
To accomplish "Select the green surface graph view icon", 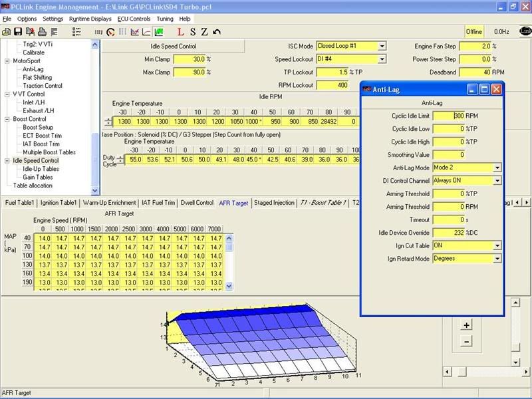I will tap(159, 32).
